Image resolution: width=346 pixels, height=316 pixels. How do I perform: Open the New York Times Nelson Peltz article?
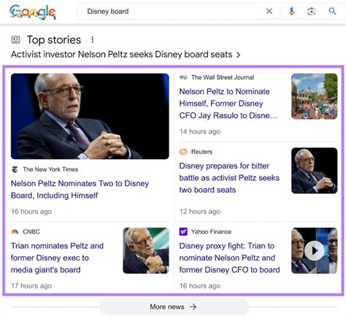(80, 189)
